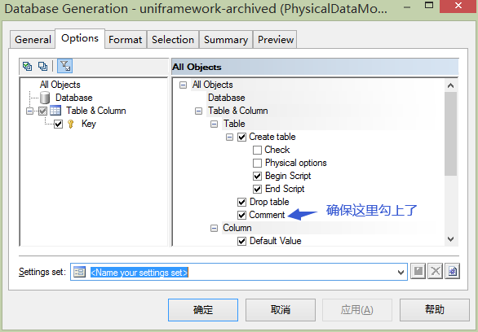Click the 确定 confirm button

click(203, 310)
